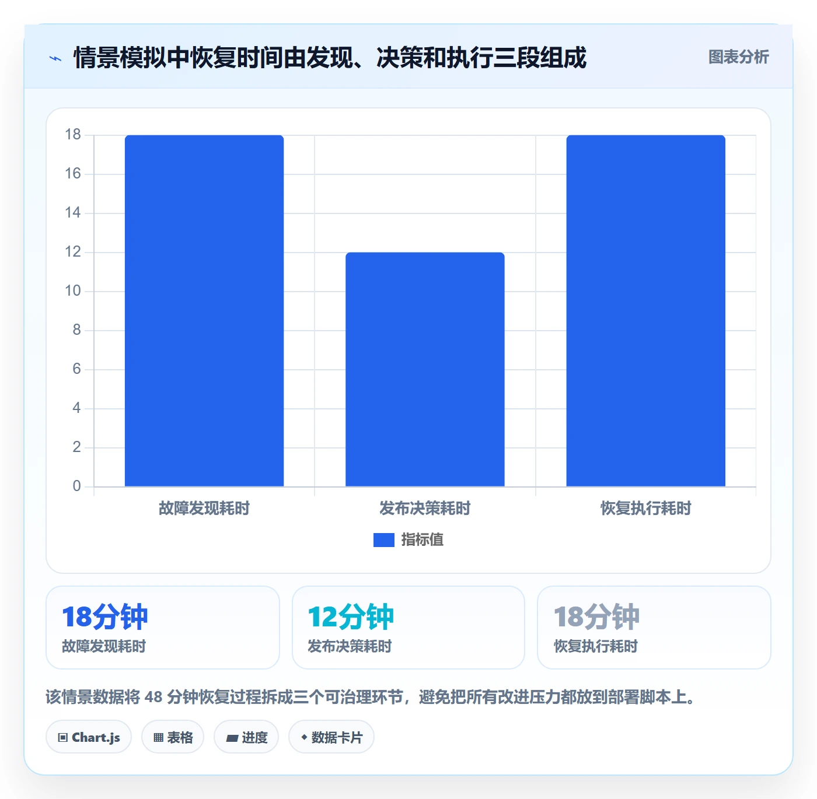Click the 进度 tag chip
The height and width of the screenshot is (799, 817).
pyautogui.click(x=246, y=737)
